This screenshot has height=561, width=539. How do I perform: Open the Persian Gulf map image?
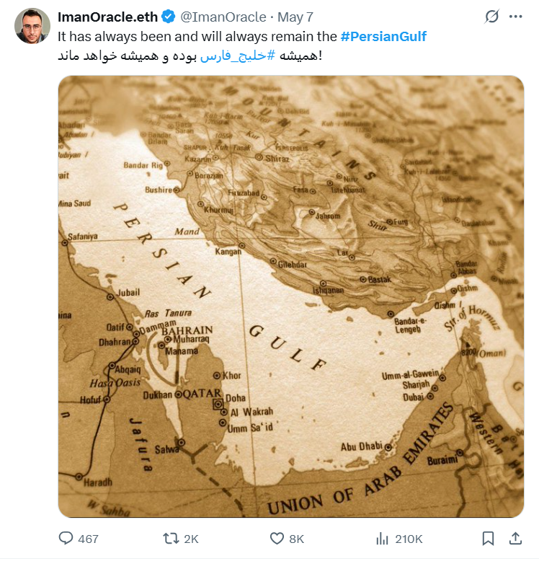coord(290,296)
